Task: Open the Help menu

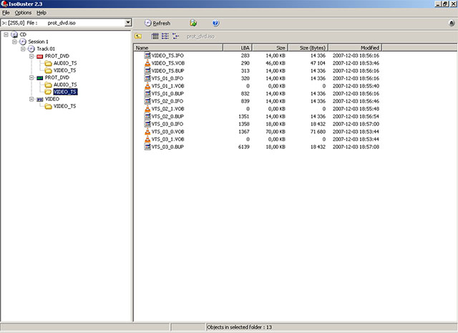Action: click(x=42, y=13)
